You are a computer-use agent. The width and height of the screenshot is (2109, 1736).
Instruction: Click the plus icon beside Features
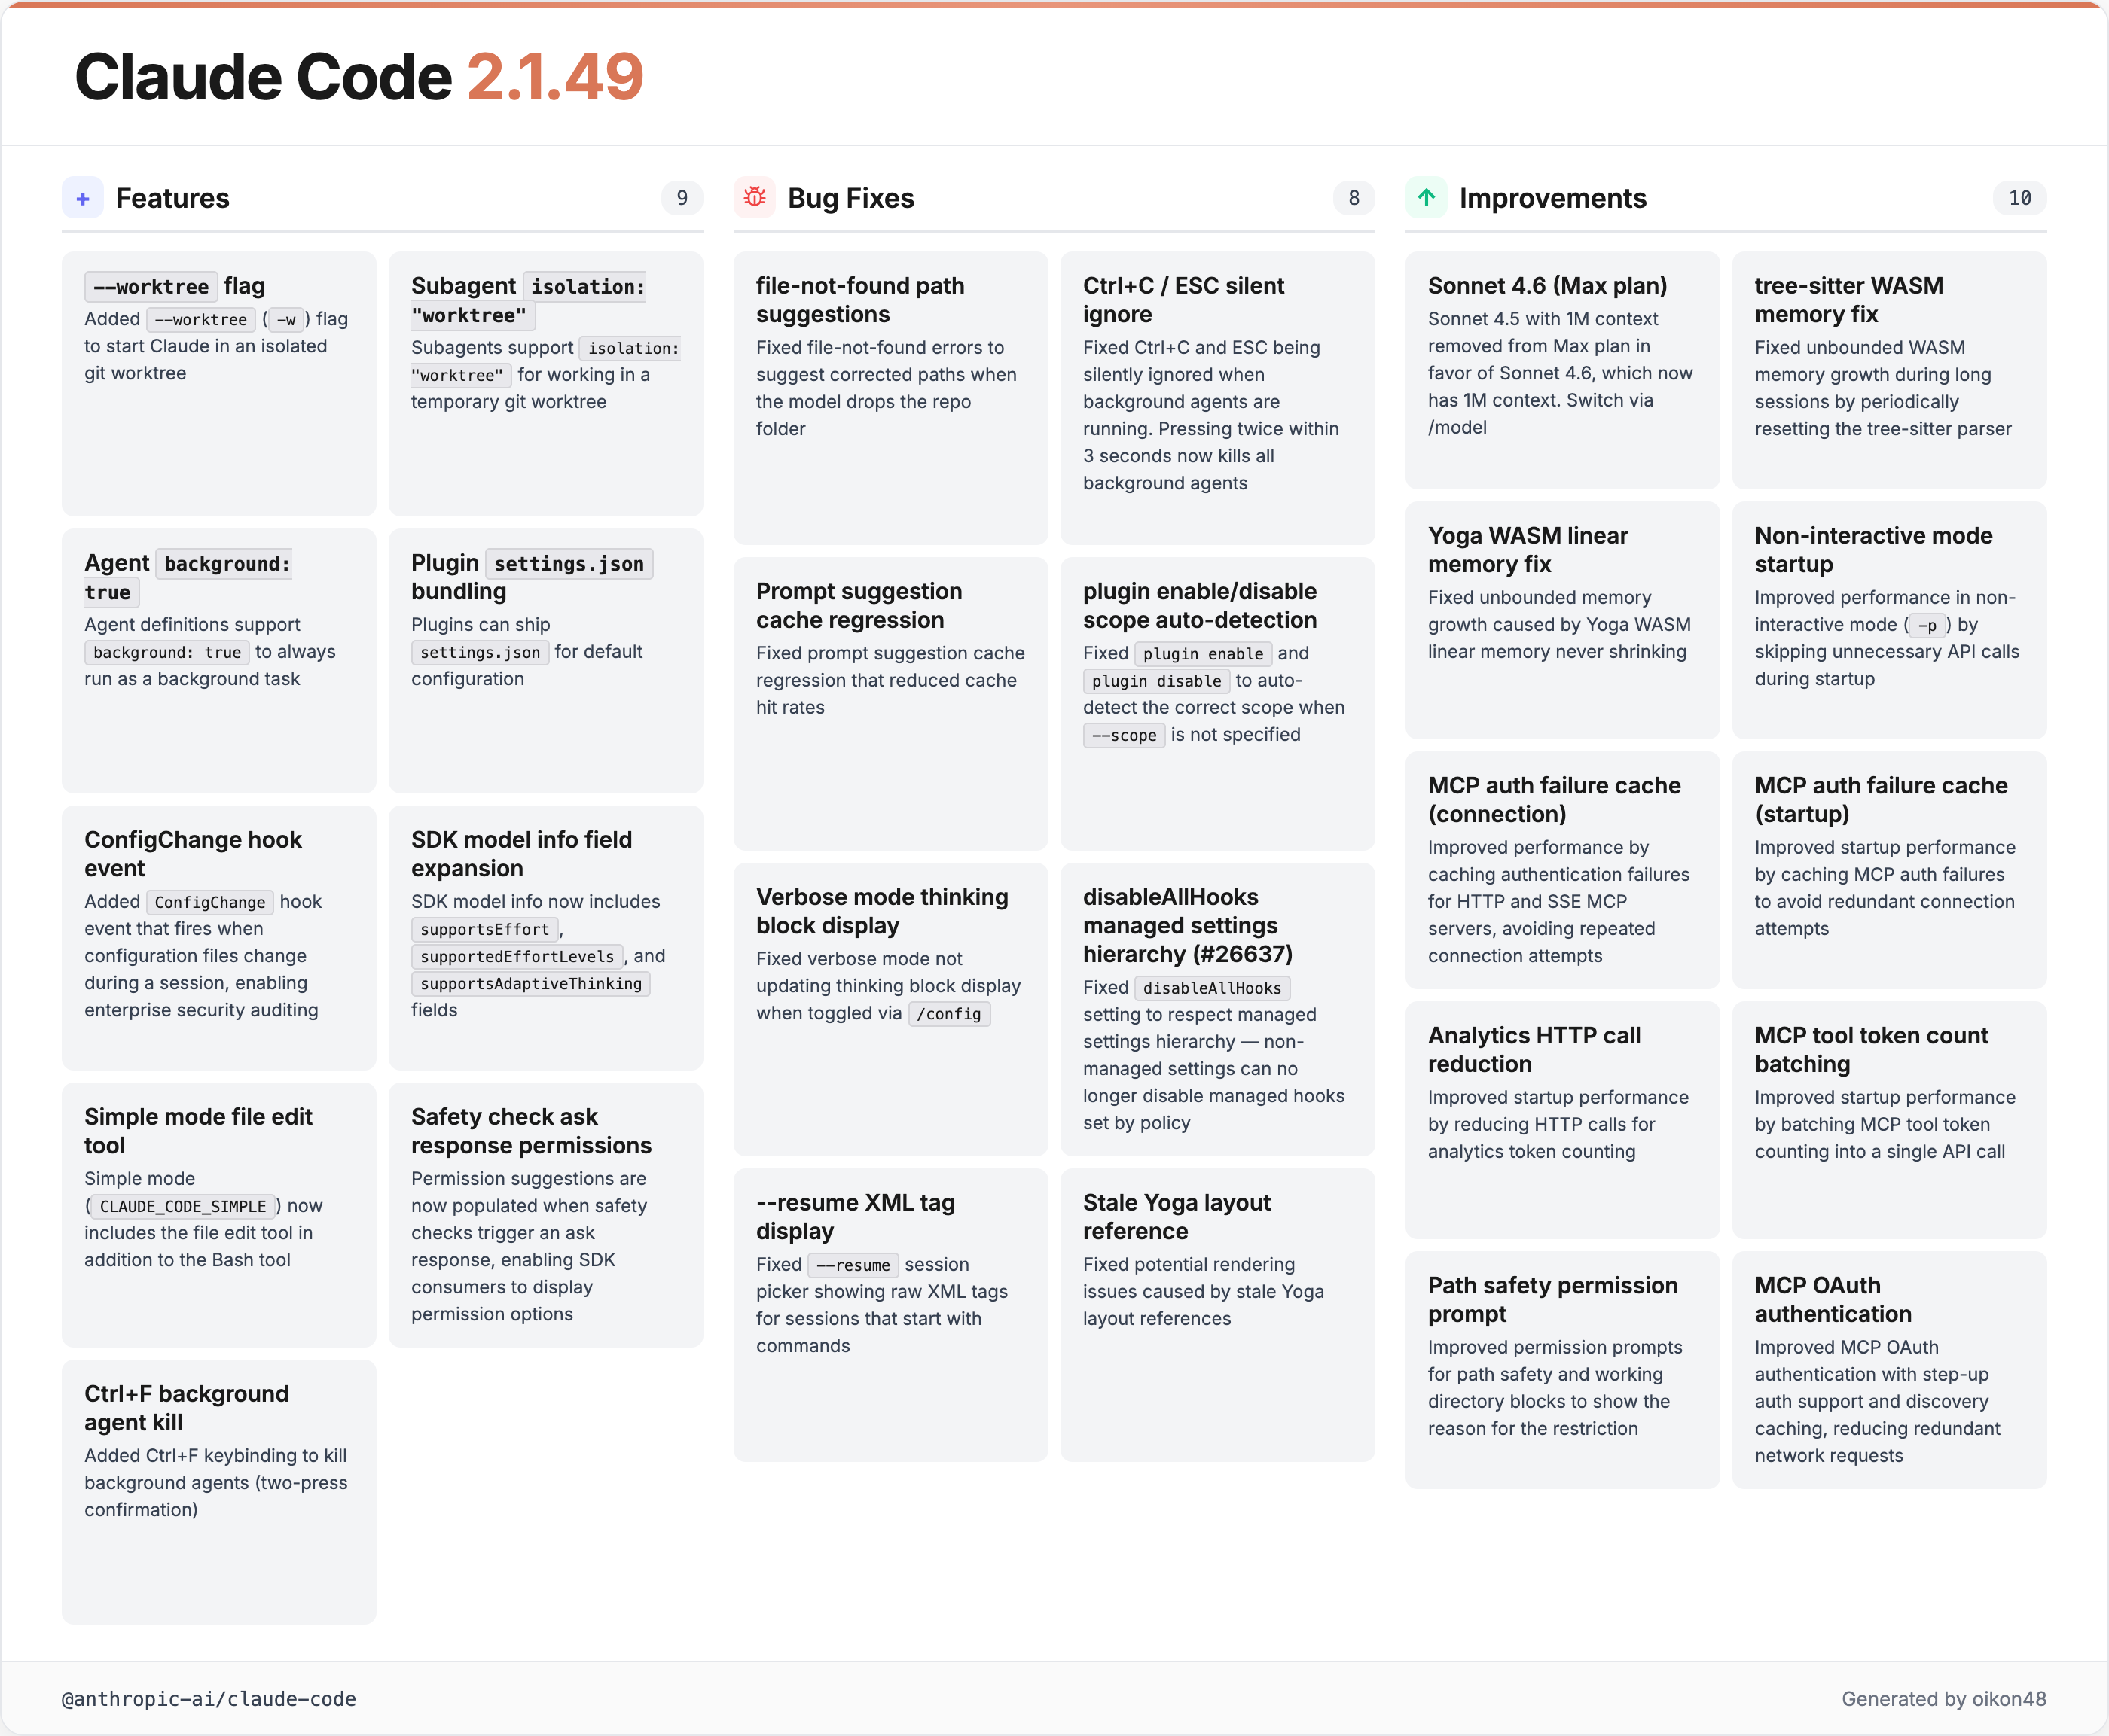[x=83, y=198]
